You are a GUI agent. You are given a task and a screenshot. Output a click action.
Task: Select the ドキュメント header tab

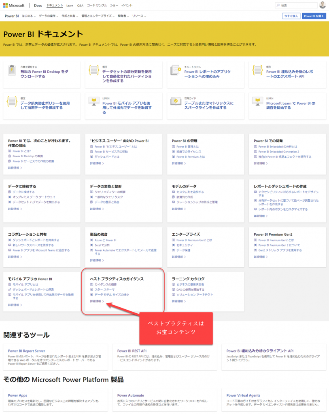(x=55, y=5)
